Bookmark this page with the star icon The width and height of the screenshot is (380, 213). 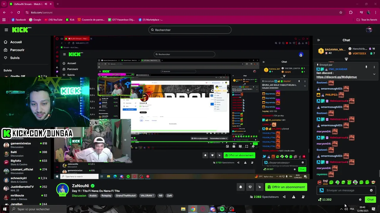point(341,12)
